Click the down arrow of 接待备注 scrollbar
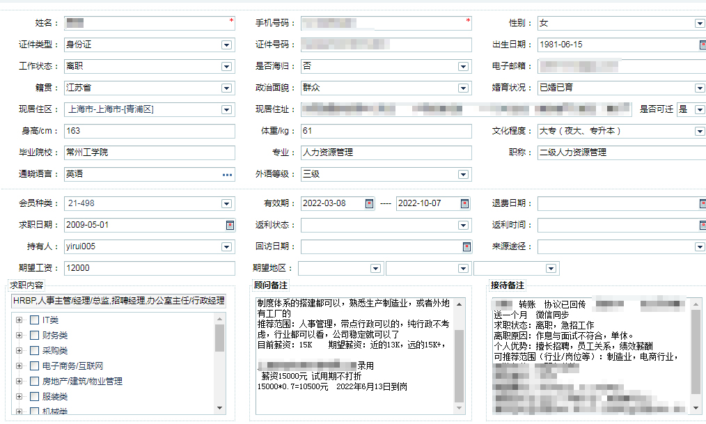The height and width of the screenshot is (424, 706). (695, 408)
